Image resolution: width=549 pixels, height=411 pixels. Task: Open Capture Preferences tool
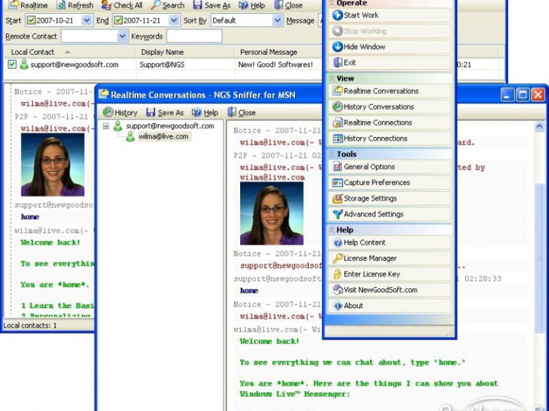(x=390, y=182)
